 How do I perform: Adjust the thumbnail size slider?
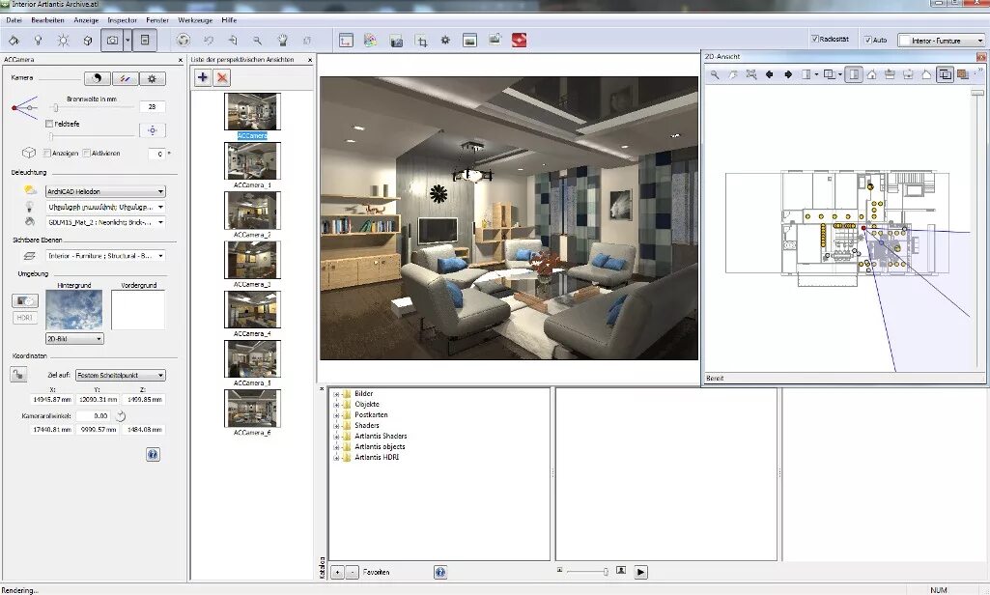(605, 572)
